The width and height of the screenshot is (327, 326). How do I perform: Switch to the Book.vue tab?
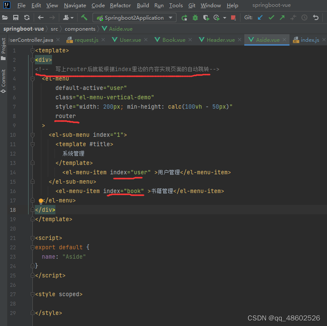(174, 40)
